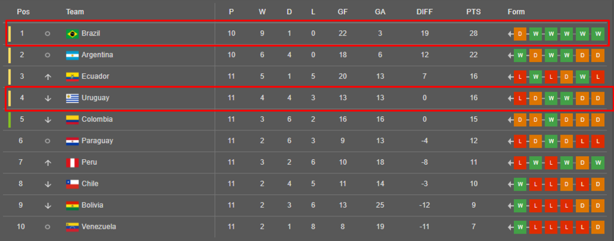This screenshot has height=241, width=614.
Task: Click the Argentina flag icon
Action: click(72, 55)
